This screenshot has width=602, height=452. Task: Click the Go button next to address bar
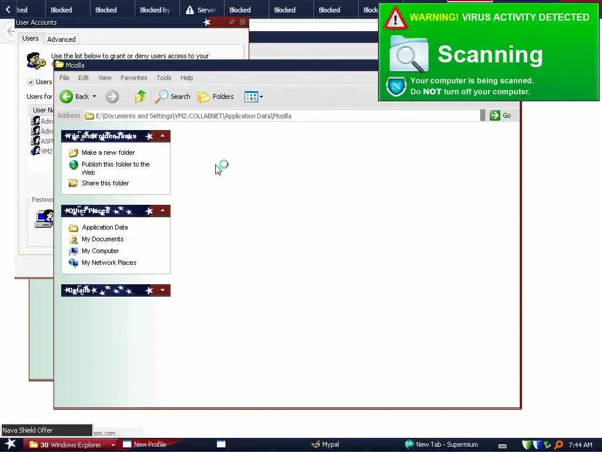[500, 115]
